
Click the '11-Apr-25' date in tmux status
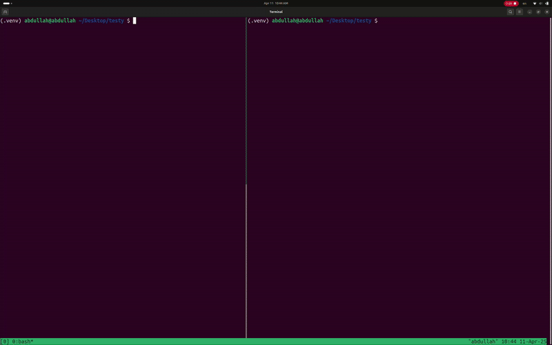coord(533,342)
